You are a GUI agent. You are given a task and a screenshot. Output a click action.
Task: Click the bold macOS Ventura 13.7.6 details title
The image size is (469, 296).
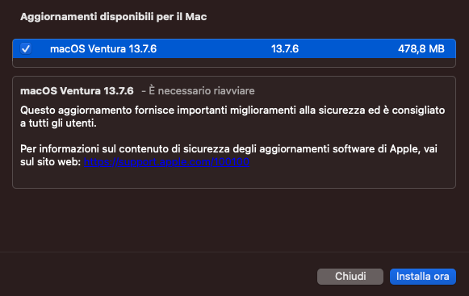77,90
